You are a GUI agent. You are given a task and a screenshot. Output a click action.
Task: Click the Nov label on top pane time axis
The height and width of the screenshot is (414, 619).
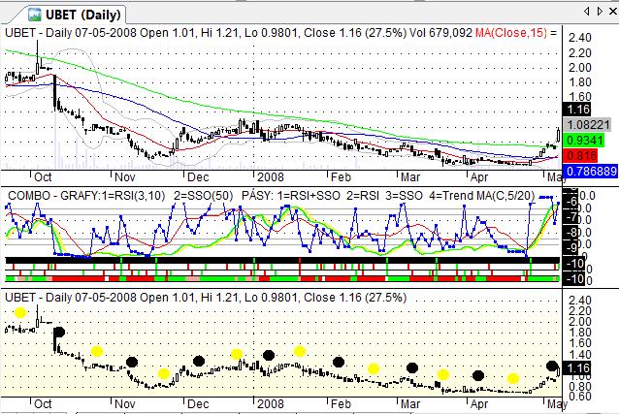tap(125, 177)
